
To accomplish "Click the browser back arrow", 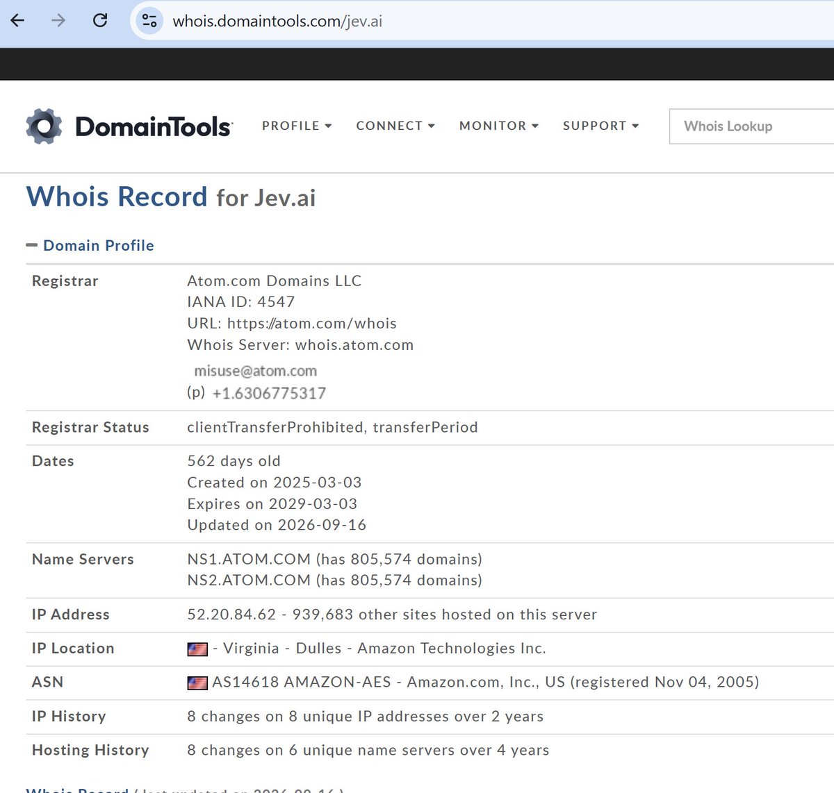I will point(18,21).
